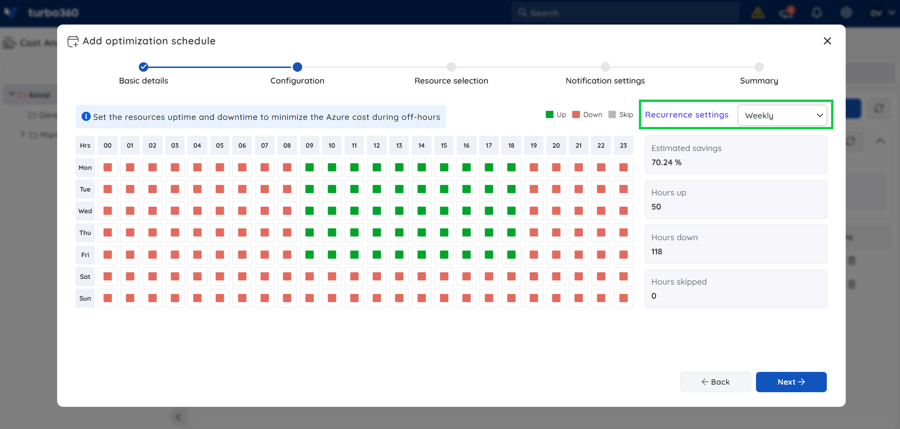Toggle Friday 15 hour cell

(444, 255)
